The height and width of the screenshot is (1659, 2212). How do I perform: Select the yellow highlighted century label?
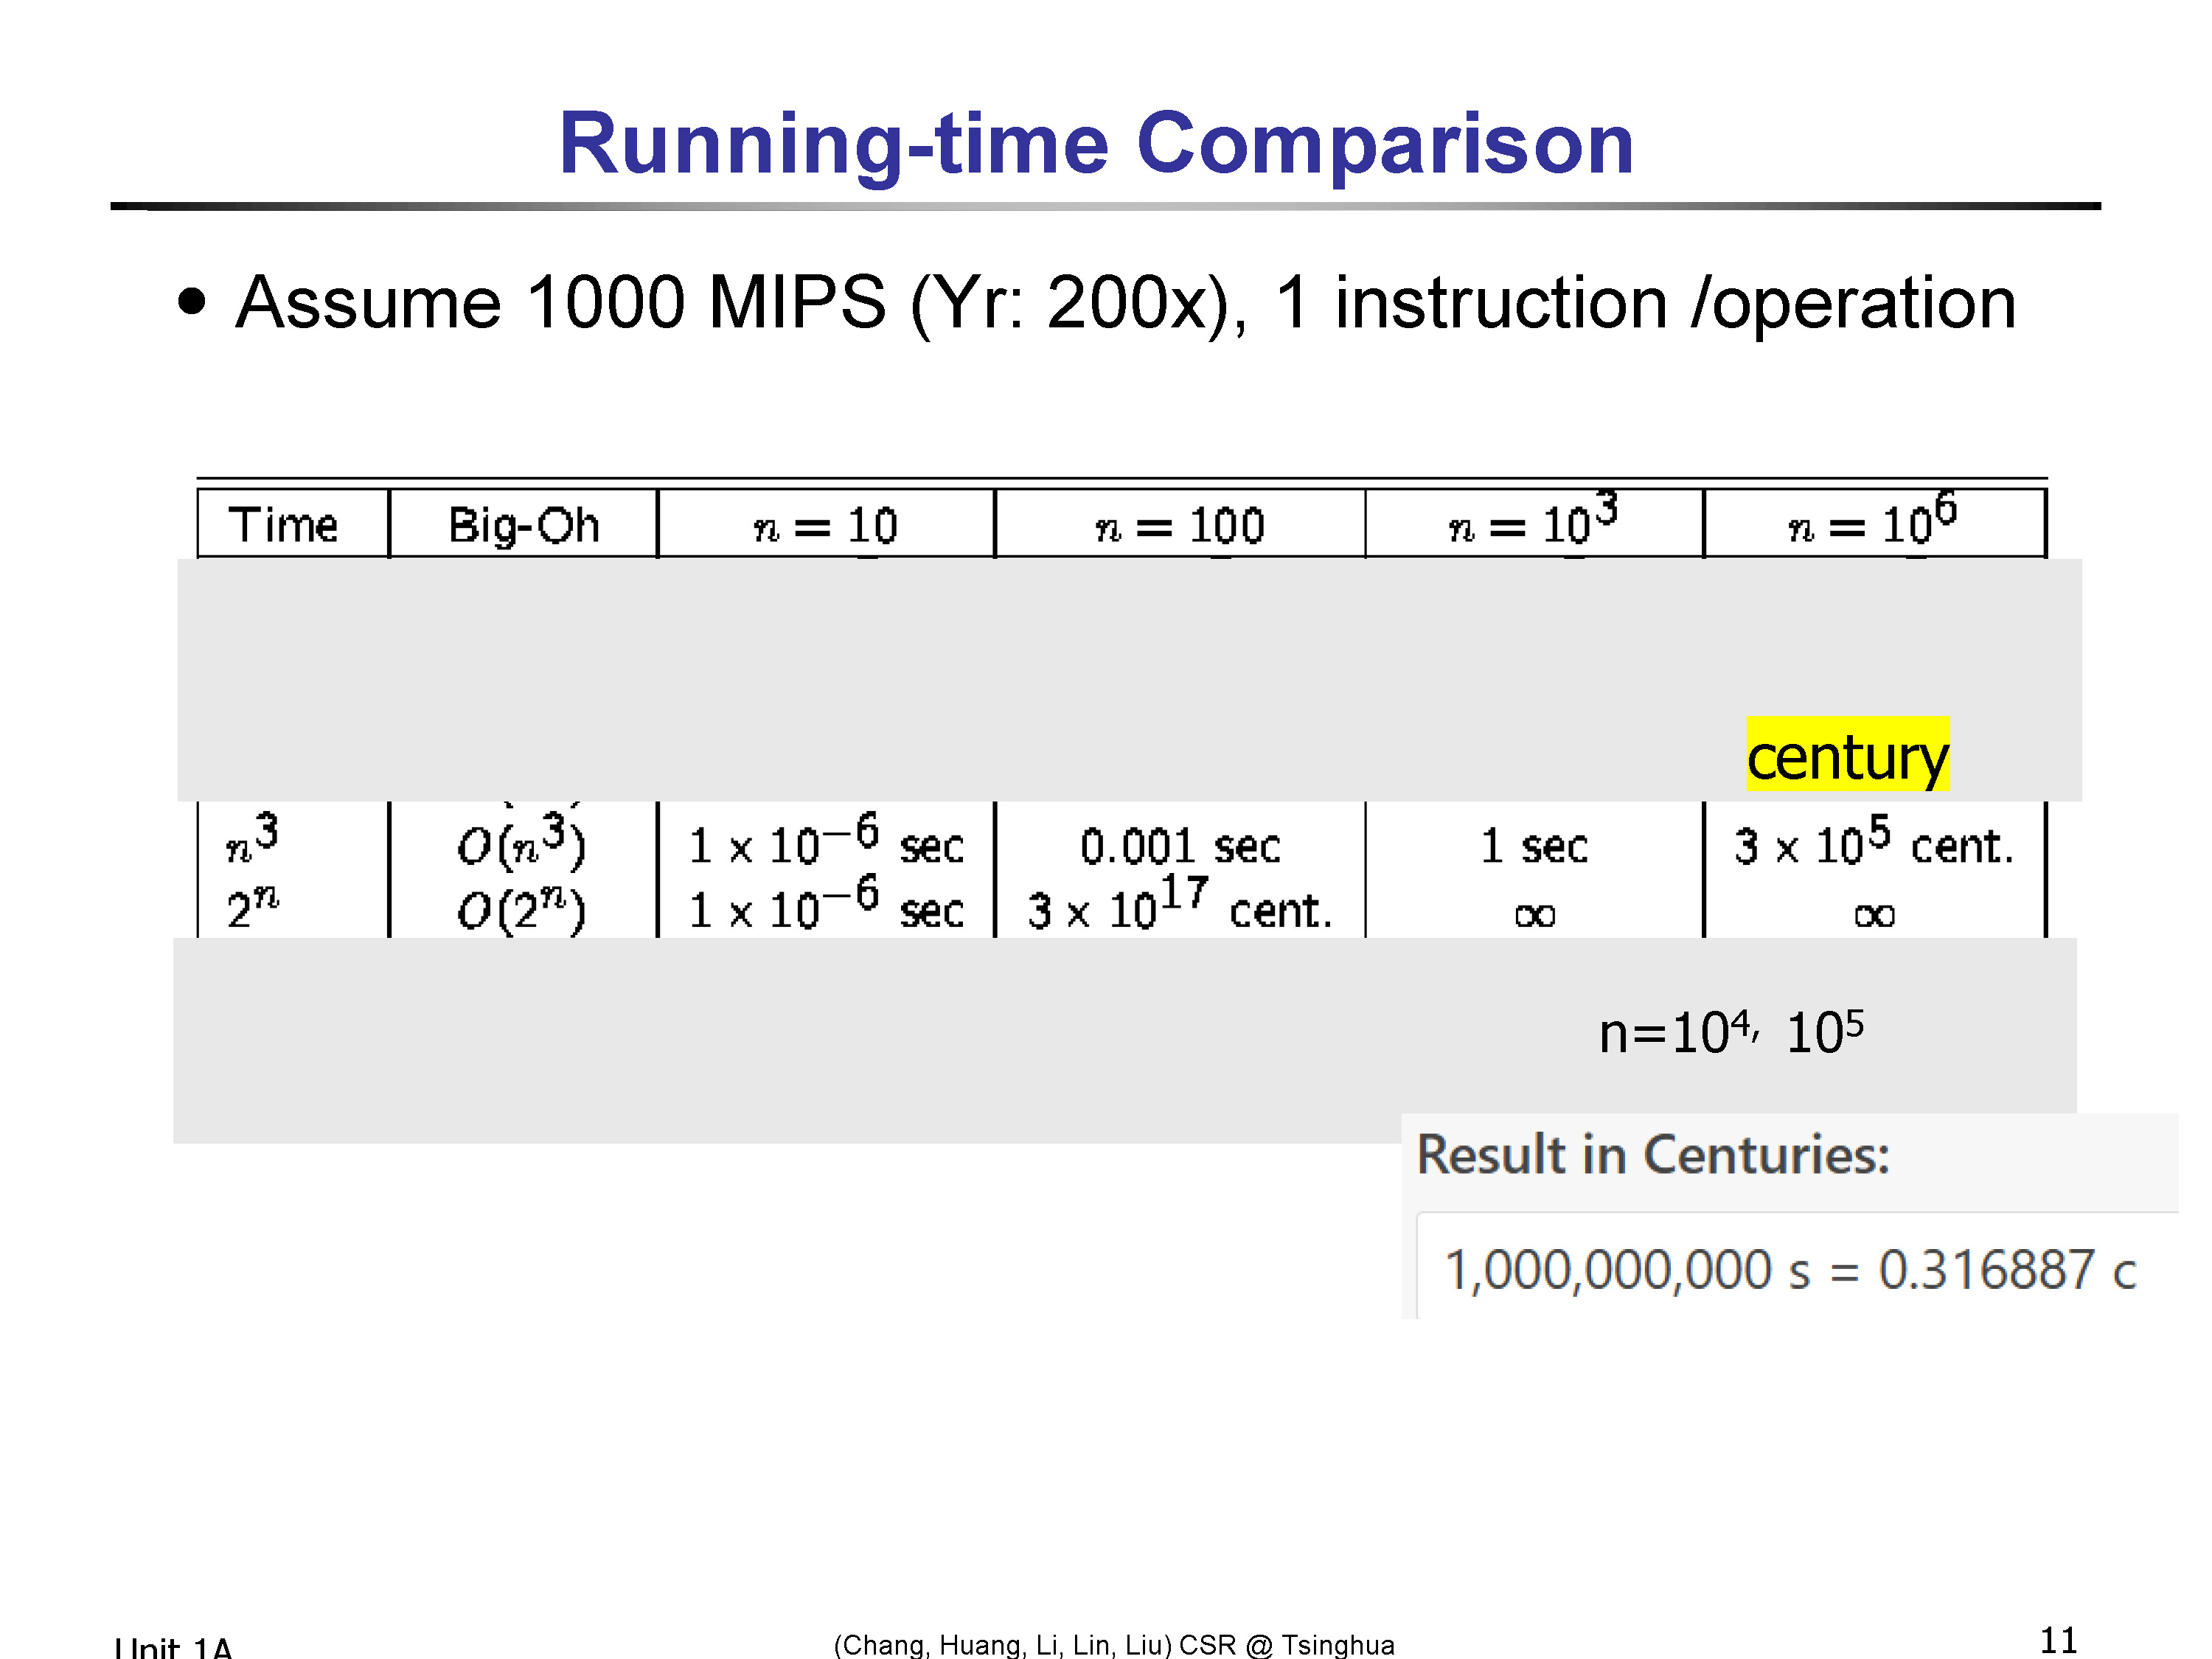tap(1848, 755)
